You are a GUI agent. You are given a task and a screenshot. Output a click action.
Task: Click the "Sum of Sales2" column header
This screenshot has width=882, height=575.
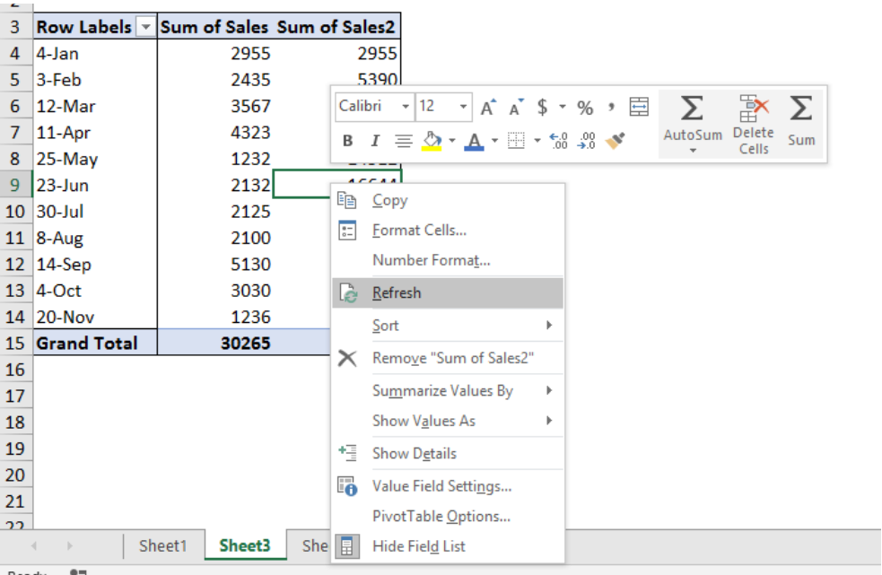click(x=336, y=27)
